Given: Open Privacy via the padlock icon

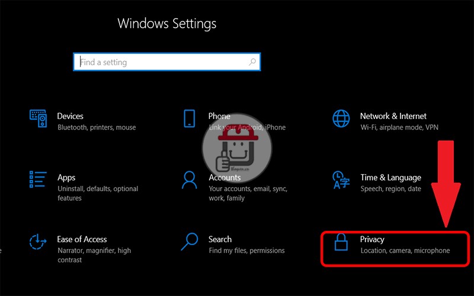Looking at the screenshot, I should [341, 242].
